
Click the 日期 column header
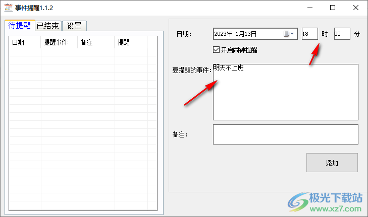pyautogui.click(x=25, y=42)
